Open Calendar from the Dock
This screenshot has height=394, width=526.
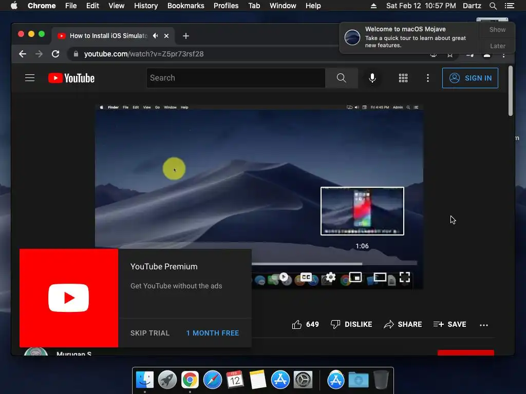tap(235, 380)
